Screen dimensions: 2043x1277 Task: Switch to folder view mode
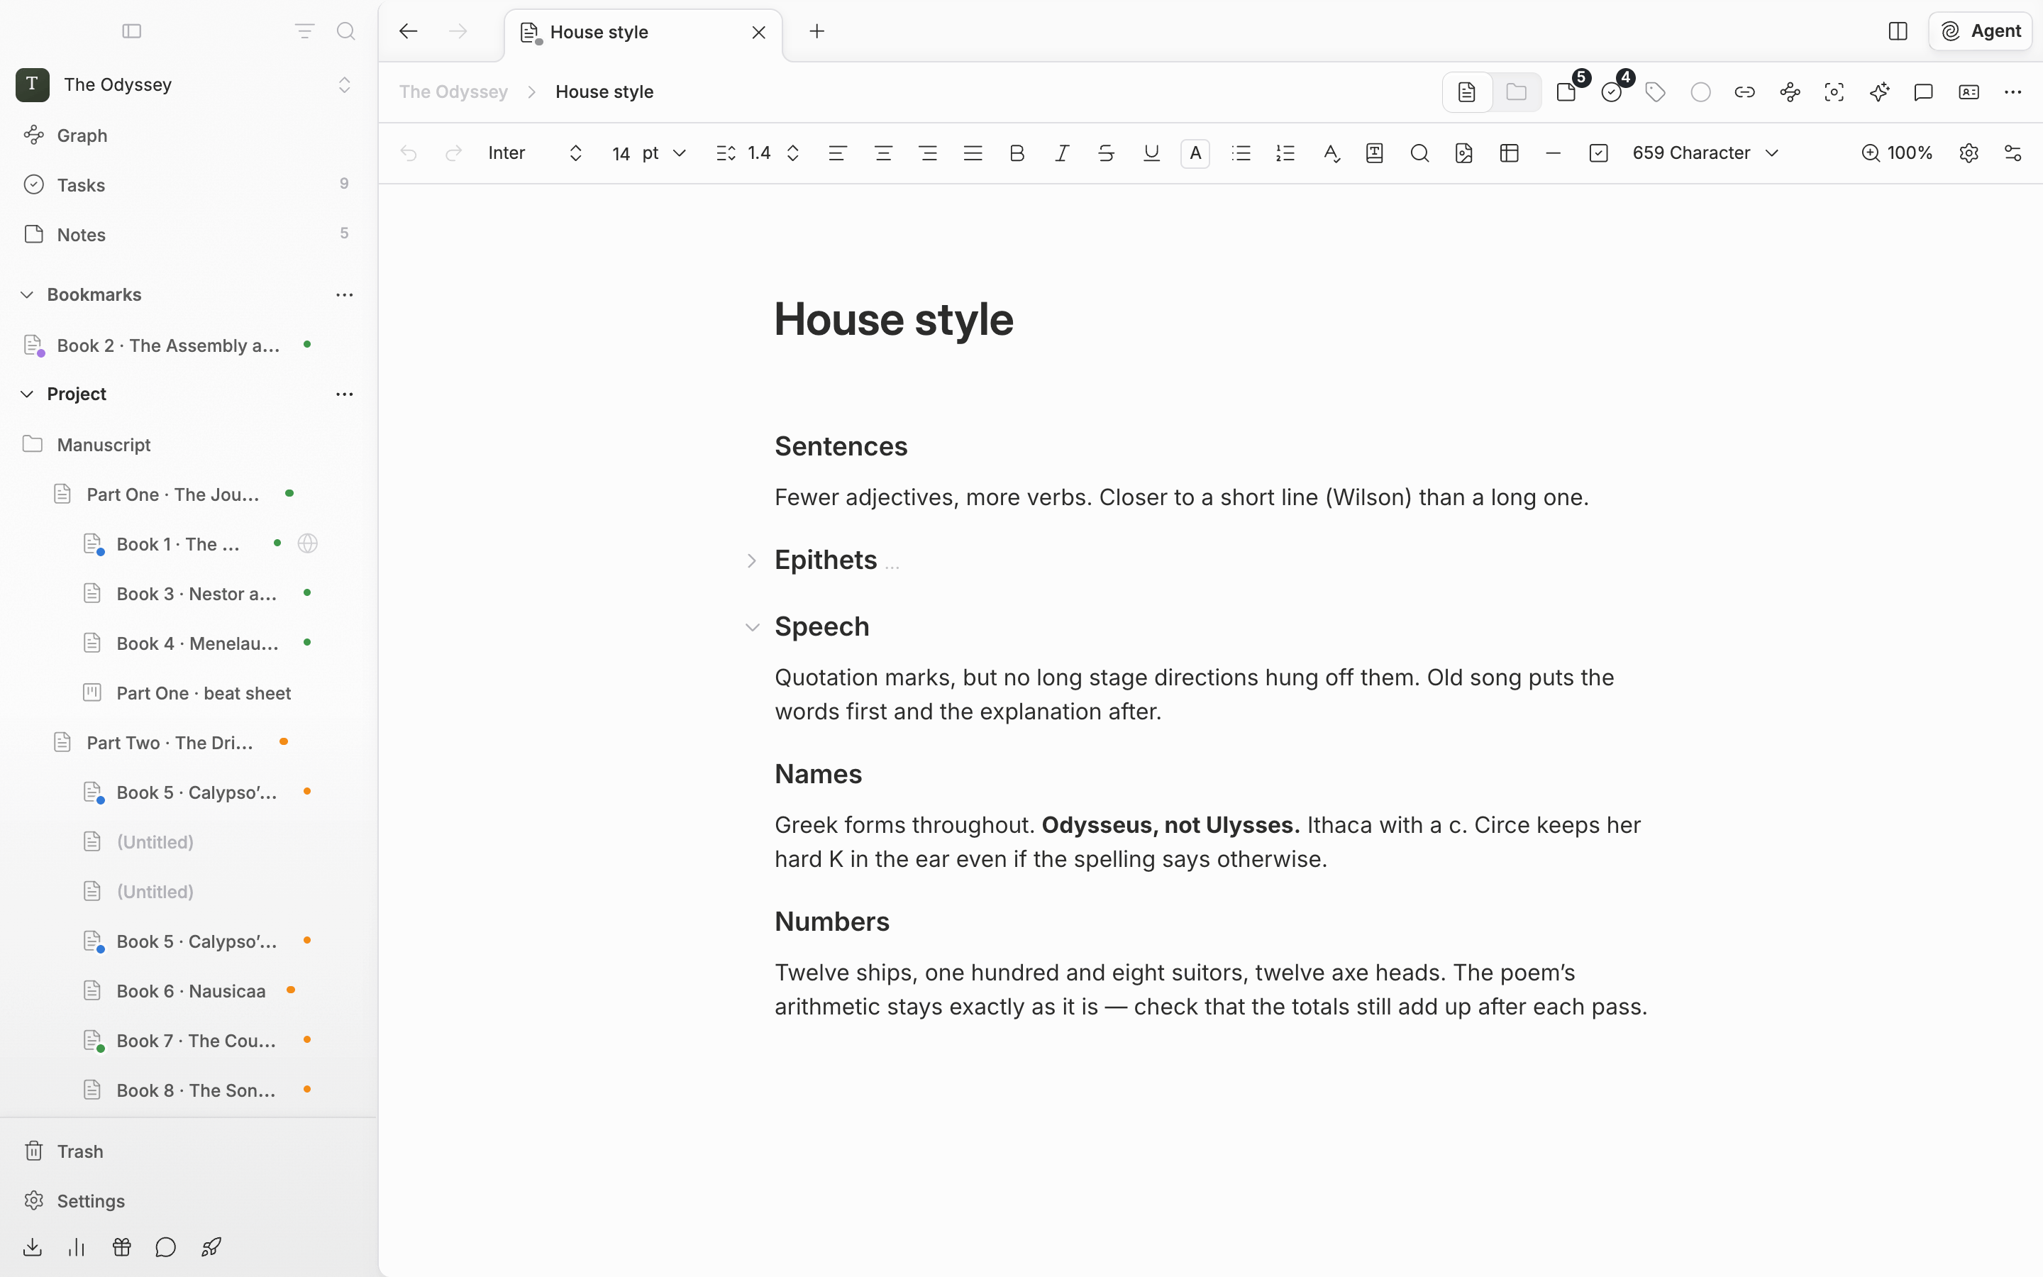1516,92
